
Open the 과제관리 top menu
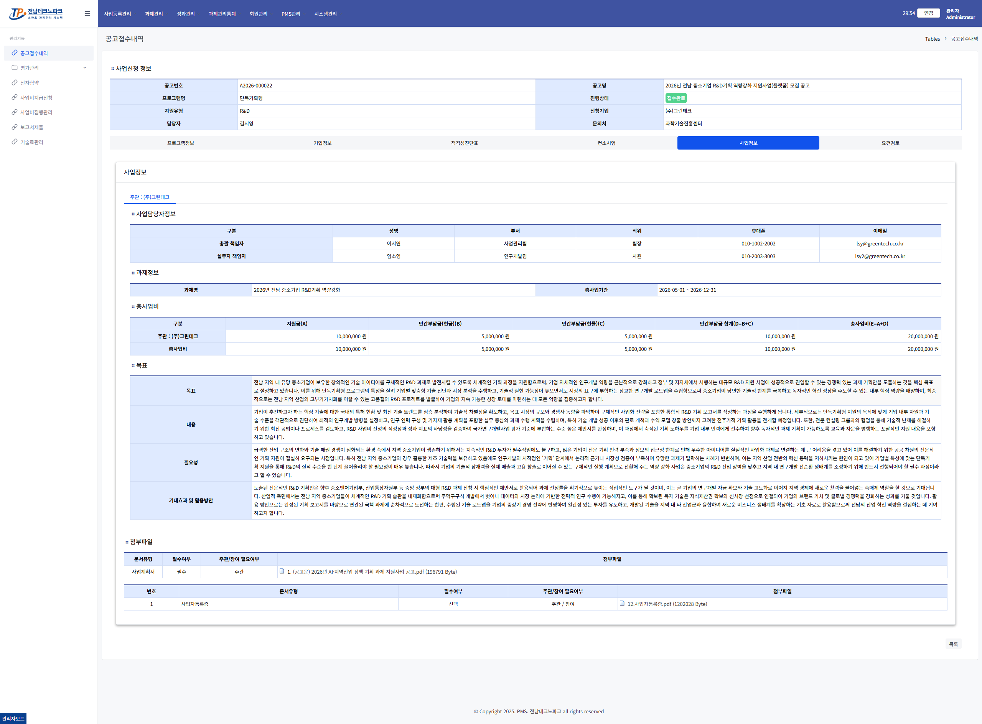154,13
